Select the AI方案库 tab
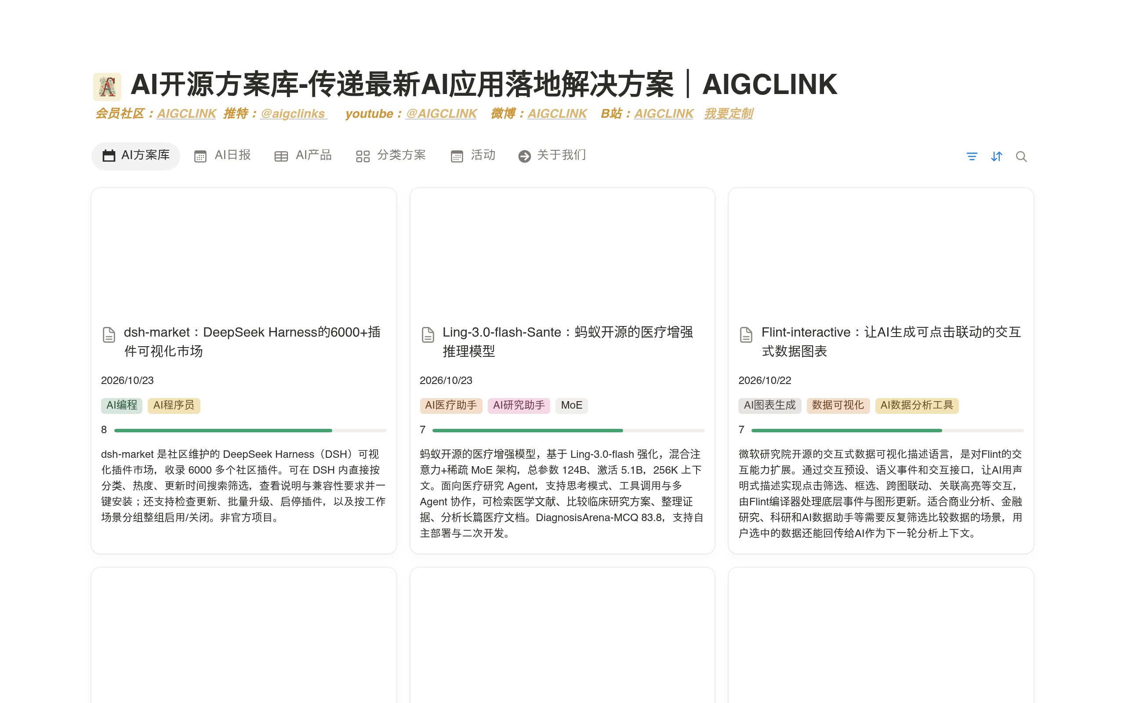 [136, 156]
